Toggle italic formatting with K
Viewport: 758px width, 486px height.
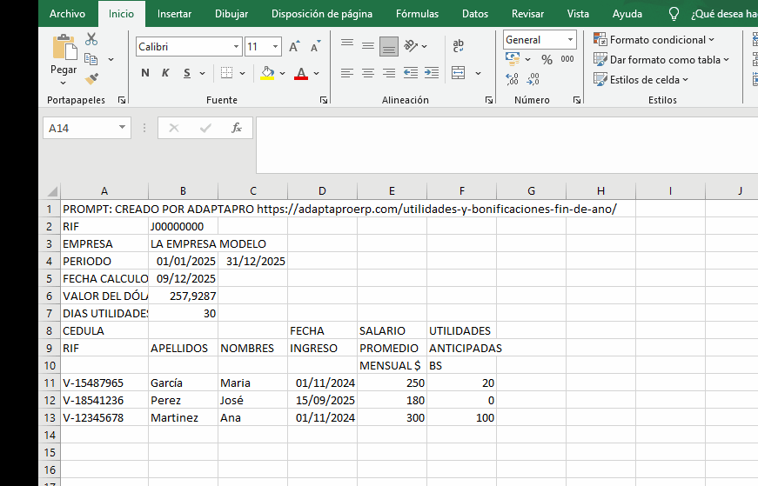(x=165, y=73)
